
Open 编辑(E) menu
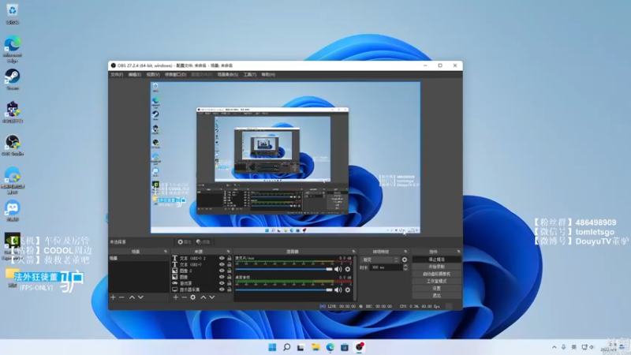[135, 74]
